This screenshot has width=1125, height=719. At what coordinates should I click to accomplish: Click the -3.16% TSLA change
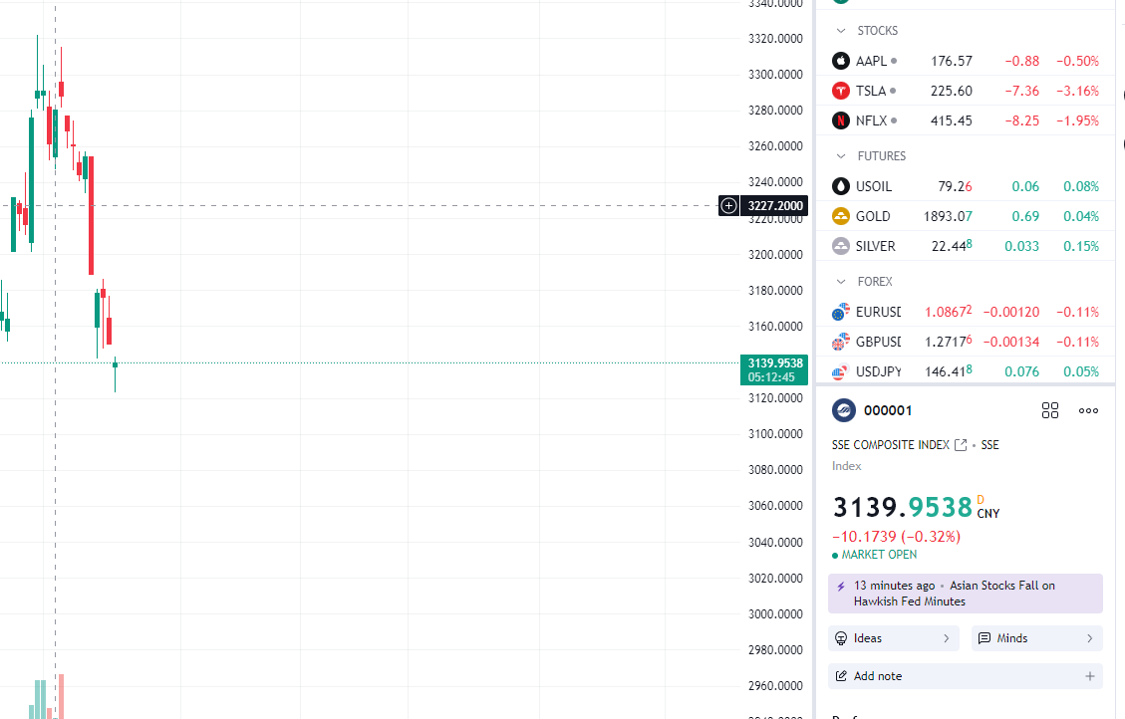click(x=1077, y=91)
